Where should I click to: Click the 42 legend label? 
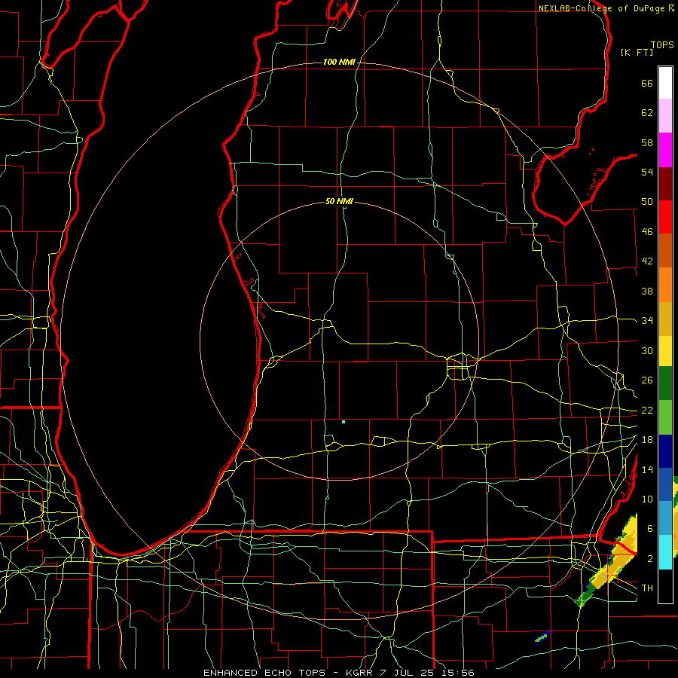(647, 261)
